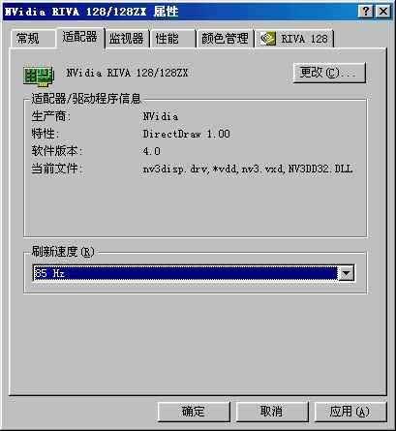Select the 适配器 tab
This screenshot has width=396, height=431.
pos(80,38)
